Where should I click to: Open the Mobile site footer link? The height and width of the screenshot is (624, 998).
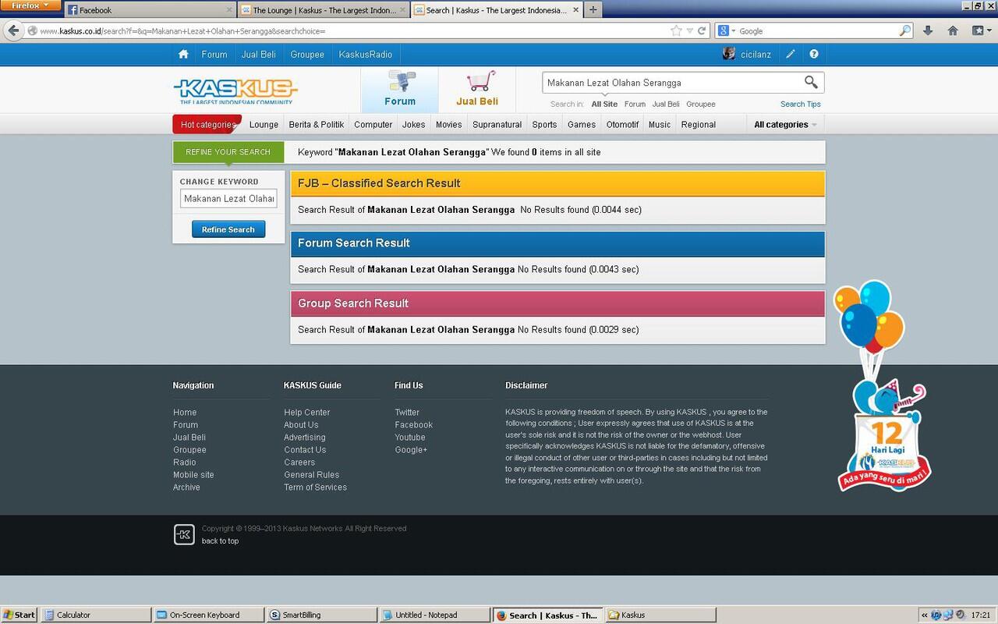[193, 475]
